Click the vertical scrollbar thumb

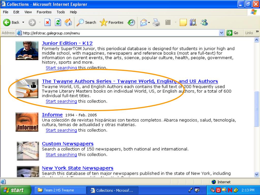256,109
